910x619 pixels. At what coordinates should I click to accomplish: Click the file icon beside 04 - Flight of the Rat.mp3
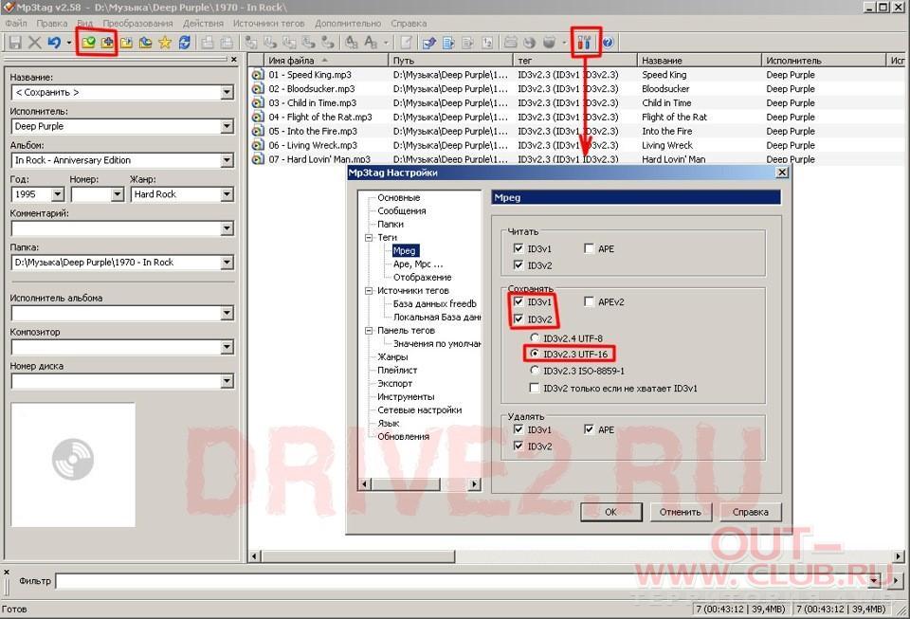point(258,118)
